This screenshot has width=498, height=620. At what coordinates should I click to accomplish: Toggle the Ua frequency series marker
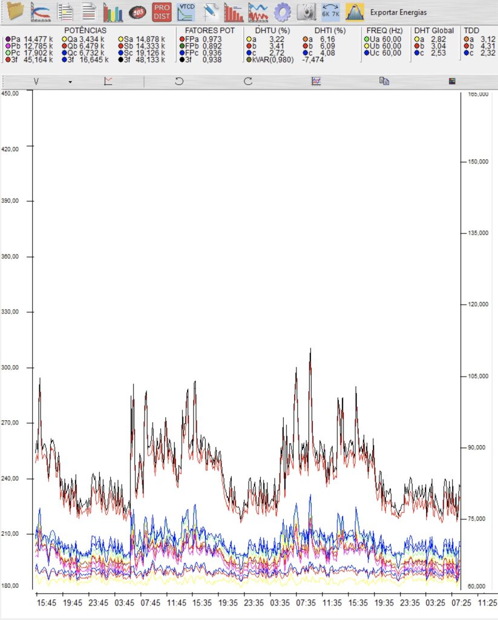point(367,39)
